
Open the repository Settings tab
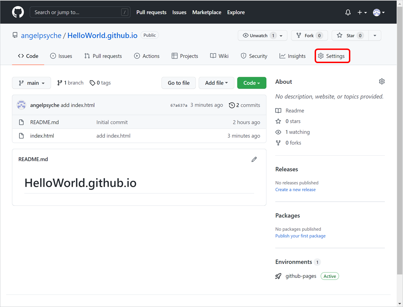[331, 56]
